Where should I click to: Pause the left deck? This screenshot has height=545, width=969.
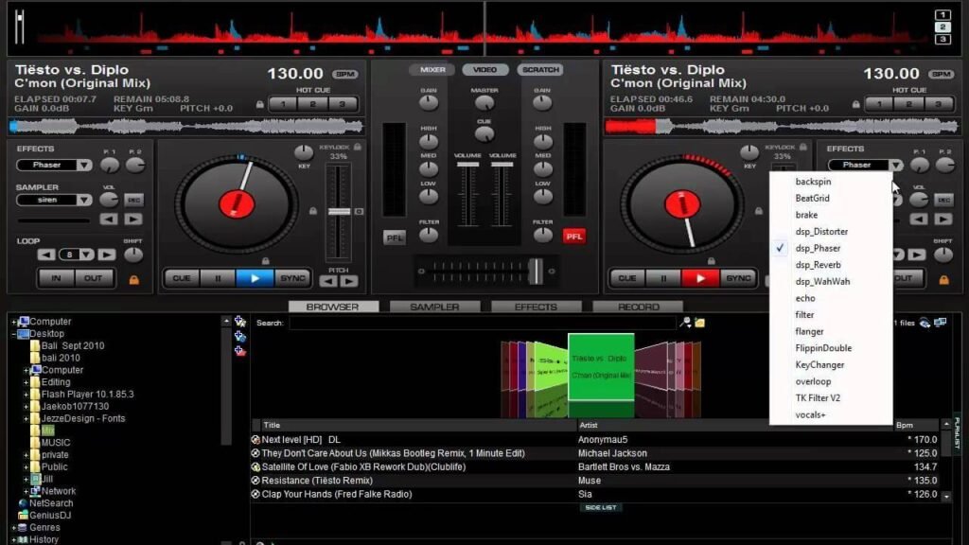(219, 279)
